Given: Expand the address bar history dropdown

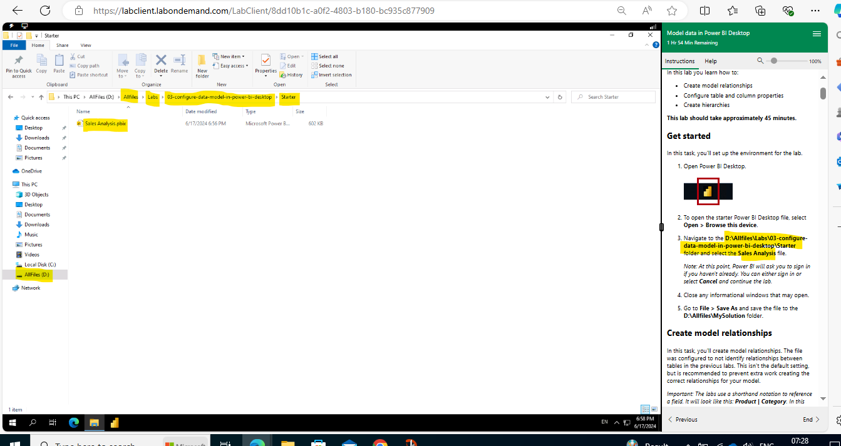Looking at the screenshot, I should click(549, 97).
